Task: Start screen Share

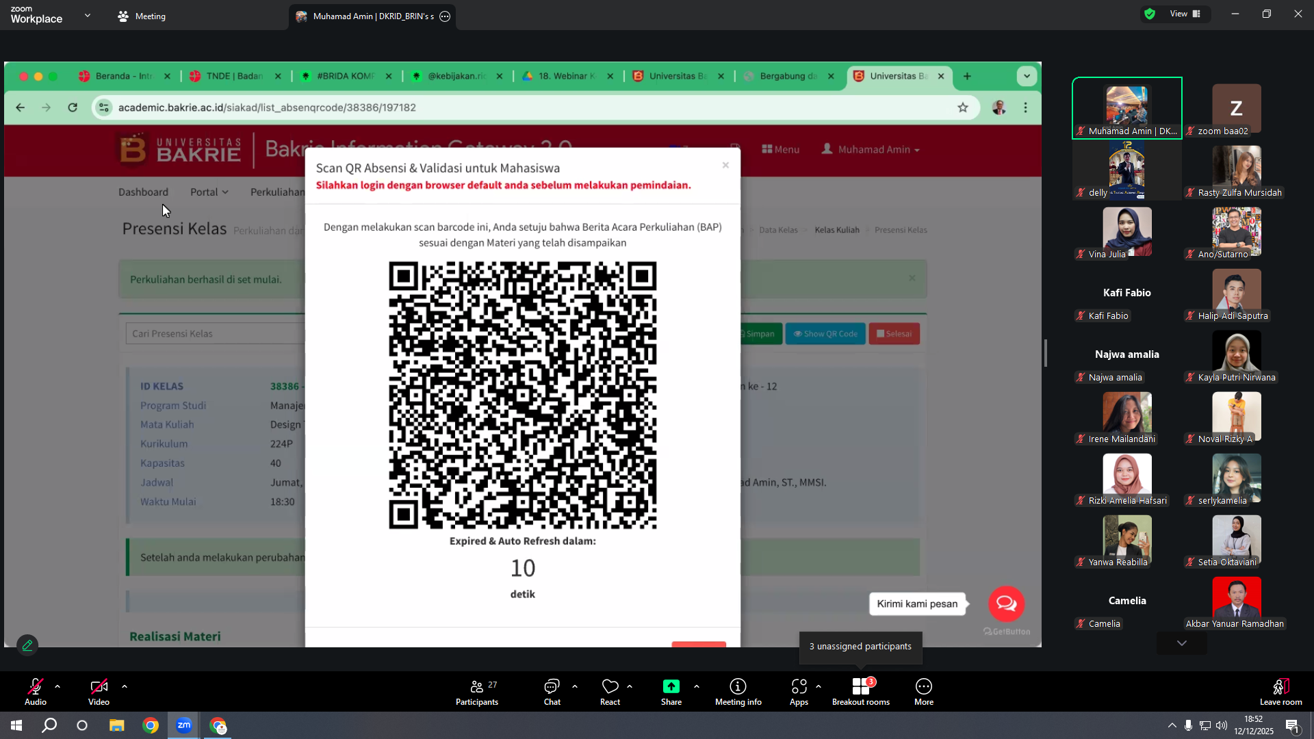Action: click(671, 691)
